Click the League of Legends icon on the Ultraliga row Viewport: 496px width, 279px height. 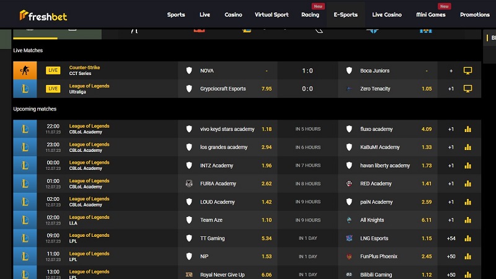pyautogui.click(x=25, y=89)
